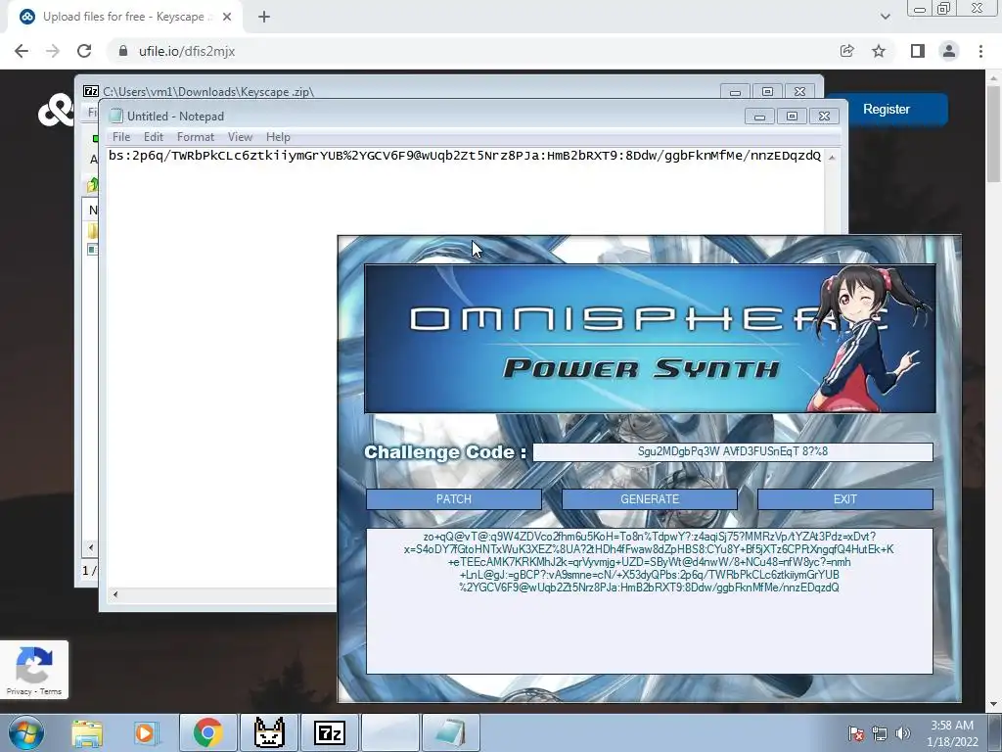The image size is (1002, 752).
Task: Open Notepad Help menu
Action: point(278,137)
